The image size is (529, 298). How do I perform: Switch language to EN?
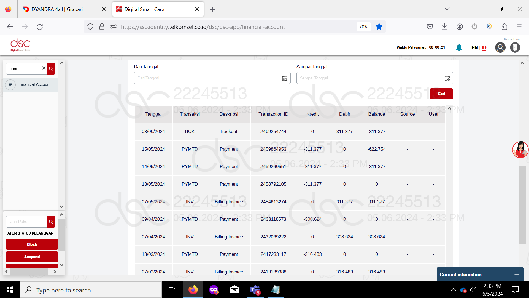pyautogui.click(x=474, y=47)
